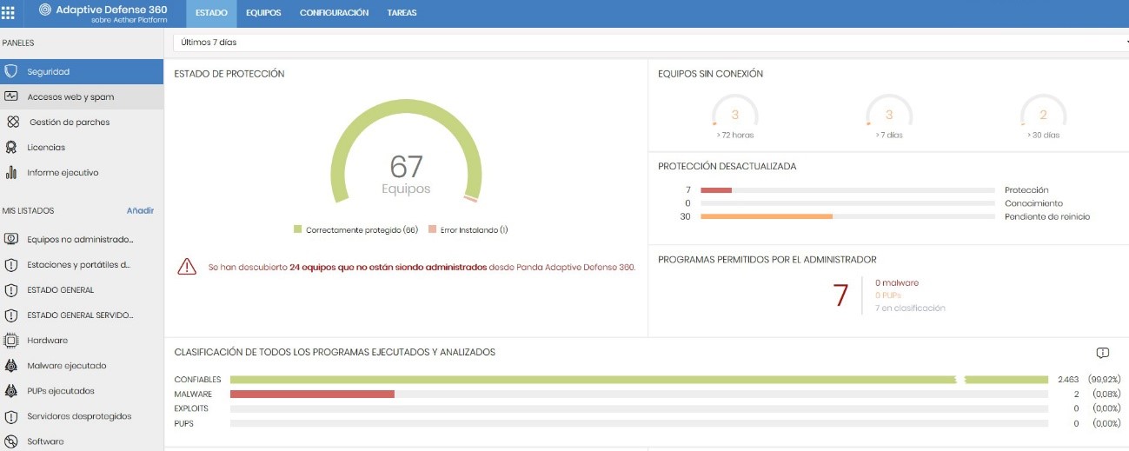
Task: Click the Hardware chip icon
Action: point(12,340)
